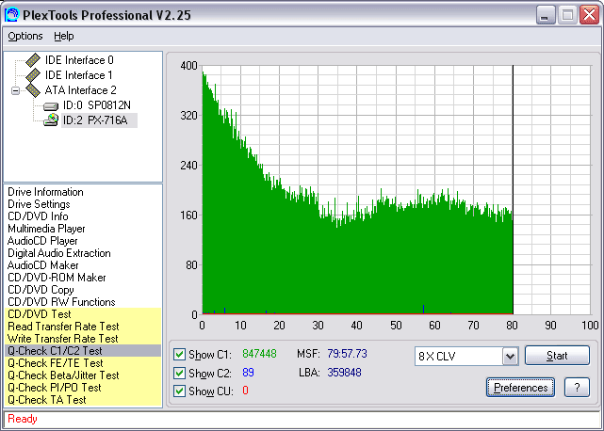The width and height of the screenshot is (604, 431).
Task: Click the CU count value 0
Action: (245, 391)
